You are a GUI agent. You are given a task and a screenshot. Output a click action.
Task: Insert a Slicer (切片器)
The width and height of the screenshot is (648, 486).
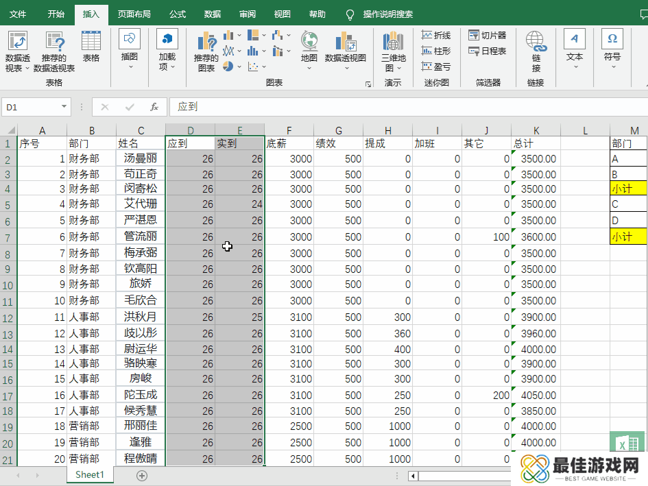(488, 35)
